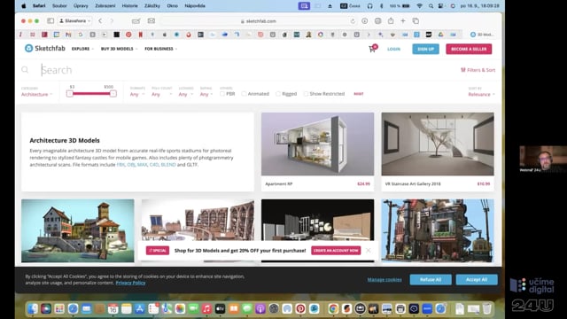The width and height of the screenshot is (567, 319).
Task: Expand the Buy 3D Models menu
Action: [x=119, y=49]
